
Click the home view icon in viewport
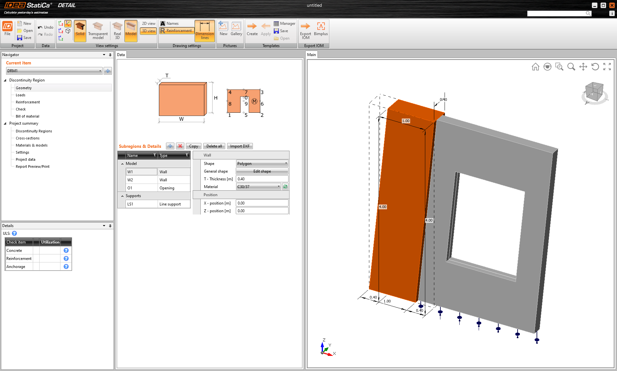tap(535, 67)
